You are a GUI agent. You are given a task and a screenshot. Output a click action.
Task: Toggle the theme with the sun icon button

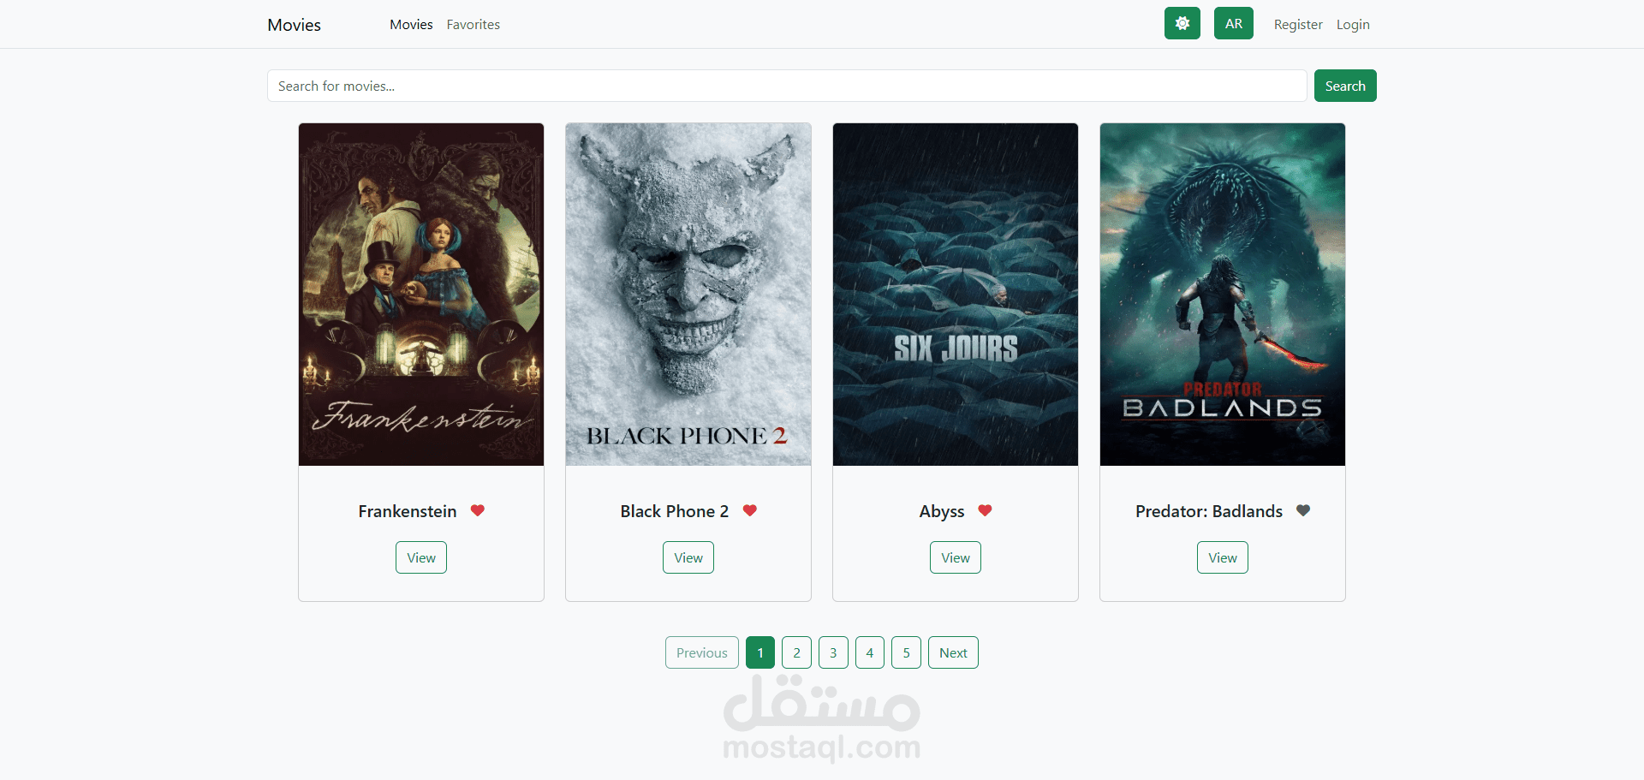1182,23
